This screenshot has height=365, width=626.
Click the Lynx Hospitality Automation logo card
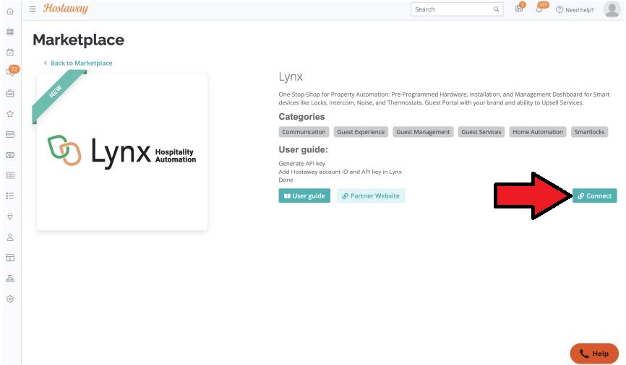pyautogui.click(x=122, y=151)
